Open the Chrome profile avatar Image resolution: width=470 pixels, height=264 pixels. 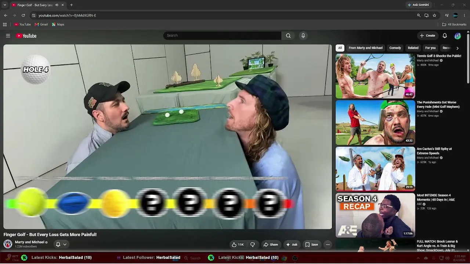[x=456, y=15]
